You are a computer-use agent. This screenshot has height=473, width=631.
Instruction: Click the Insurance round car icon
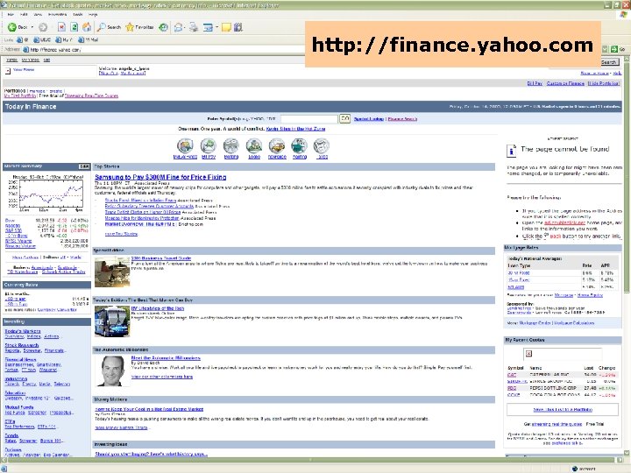[x=277, y=145]
